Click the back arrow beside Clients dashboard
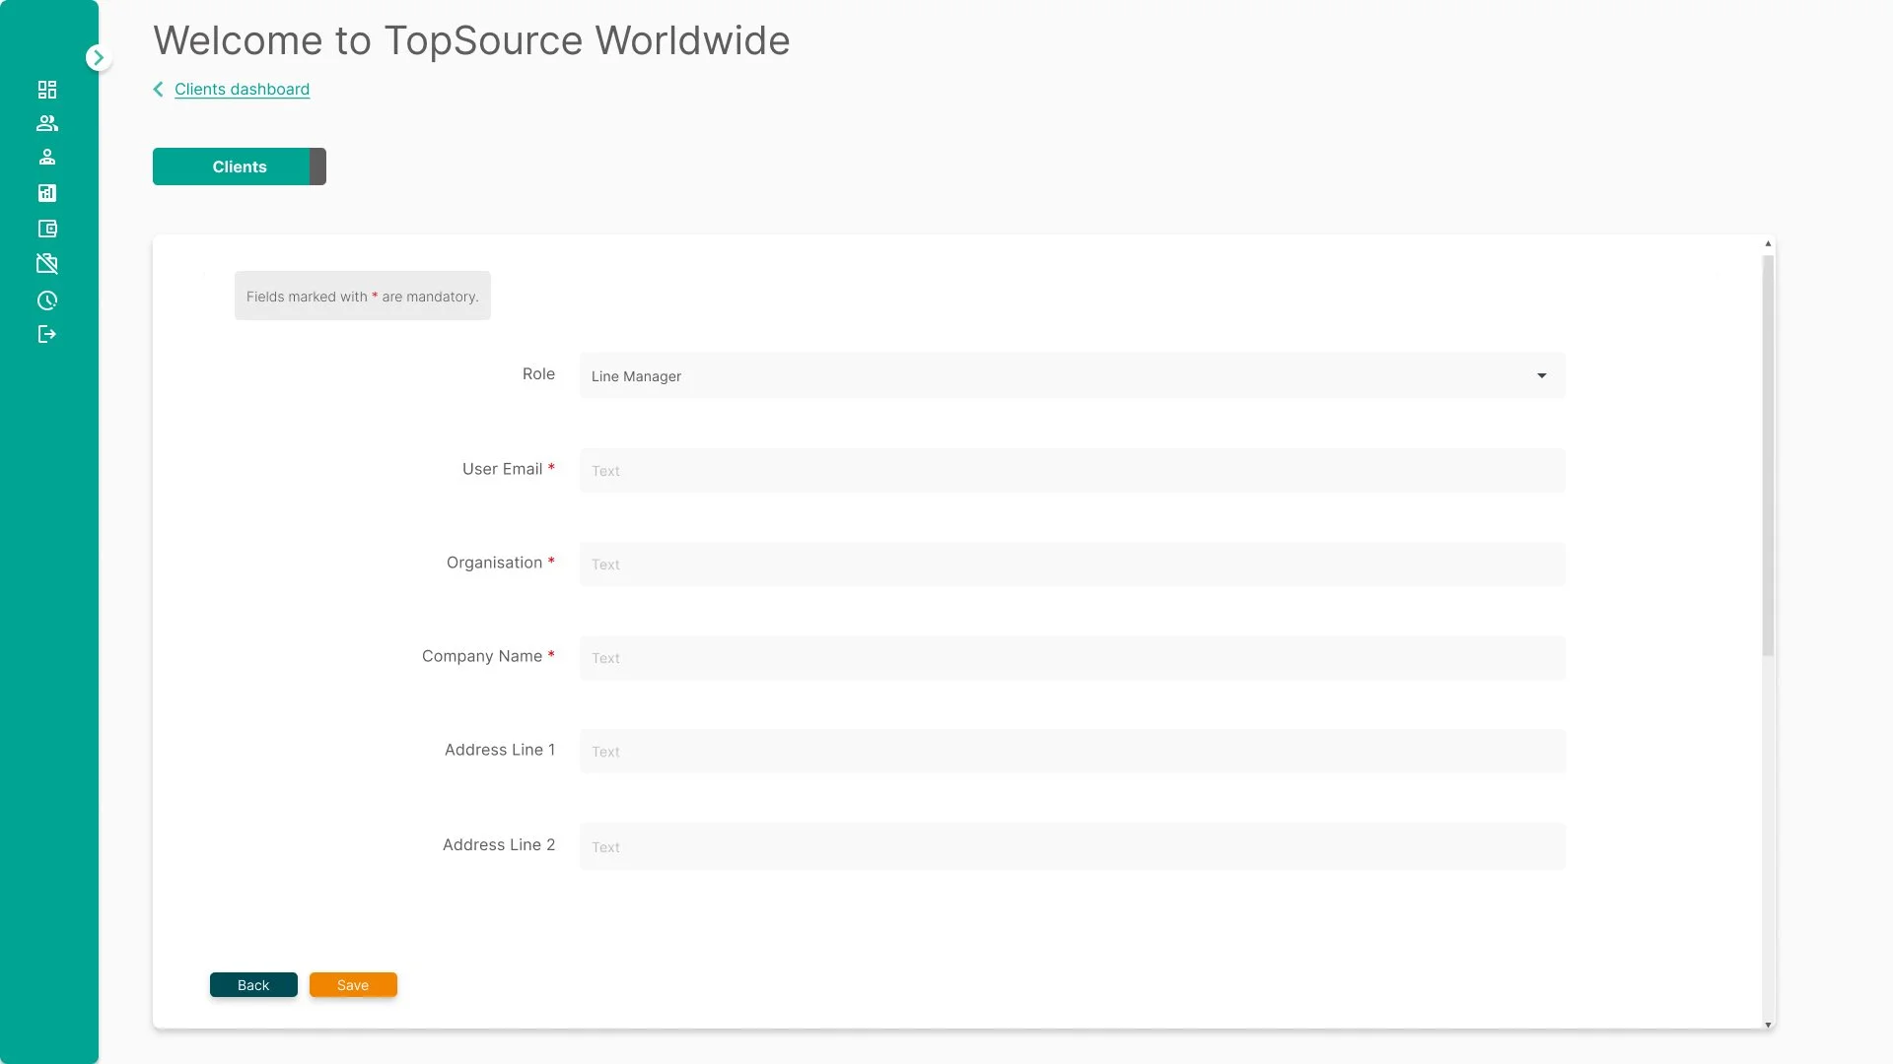Screen dimensions: 1893x1064 [159, 89]
